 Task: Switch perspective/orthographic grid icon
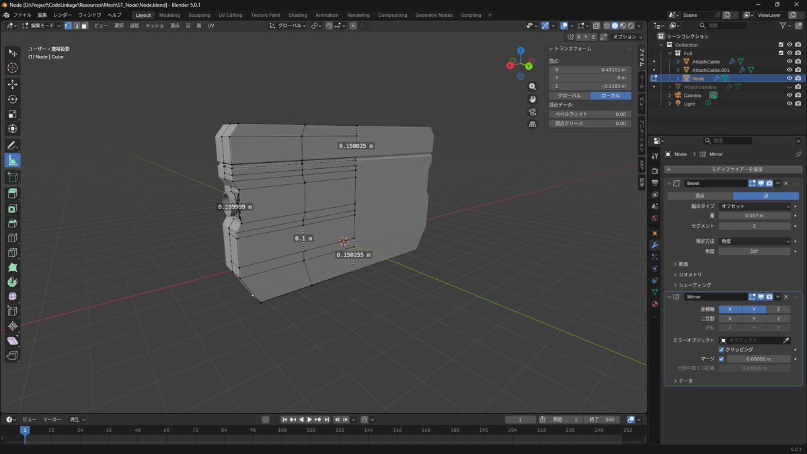533,124
